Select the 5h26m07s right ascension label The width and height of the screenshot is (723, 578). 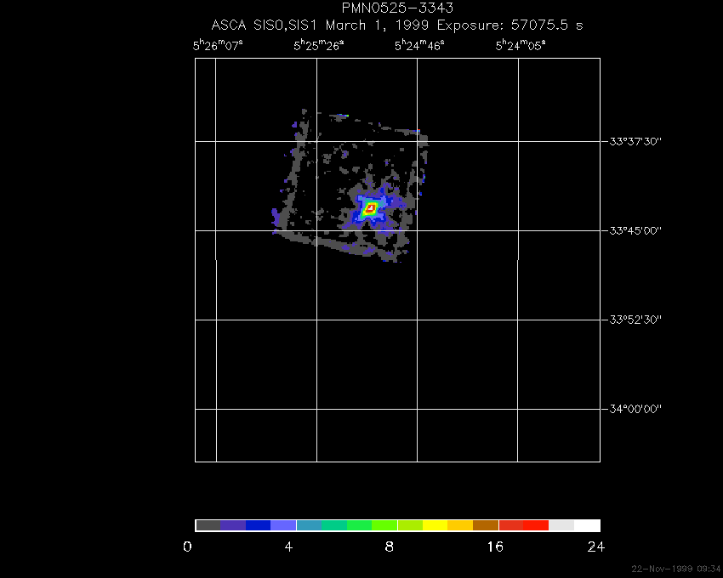point(218,45)
